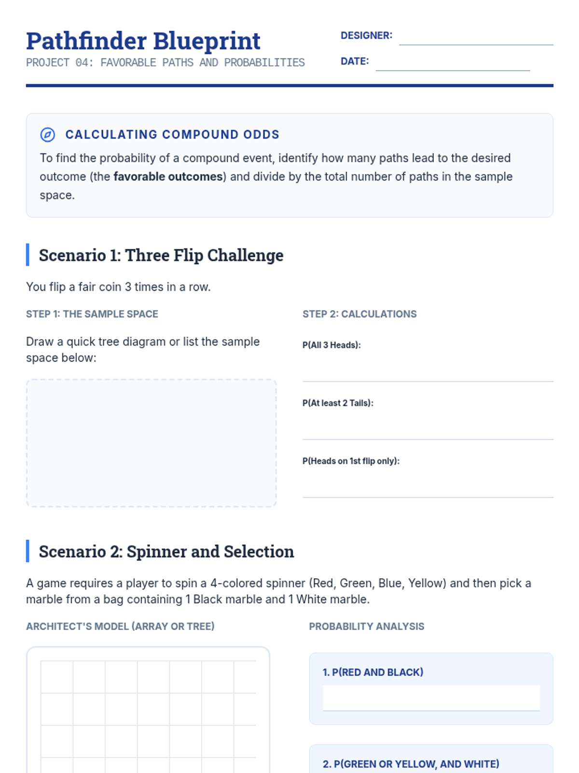Screen dimensions: 579x773
Task: Click the P(Red and Black) answer field
Action: pyautogui.click(x=431, y=698)
